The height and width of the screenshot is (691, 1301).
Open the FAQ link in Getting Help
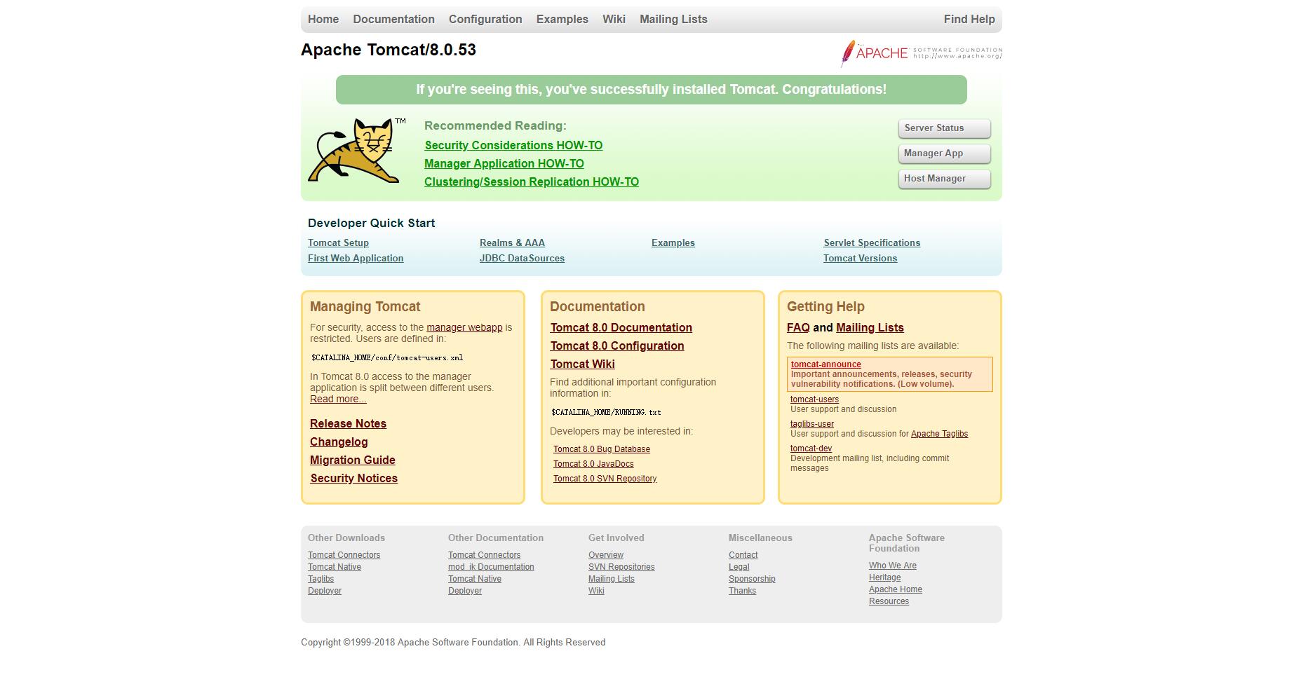click(x=798, y=328)
